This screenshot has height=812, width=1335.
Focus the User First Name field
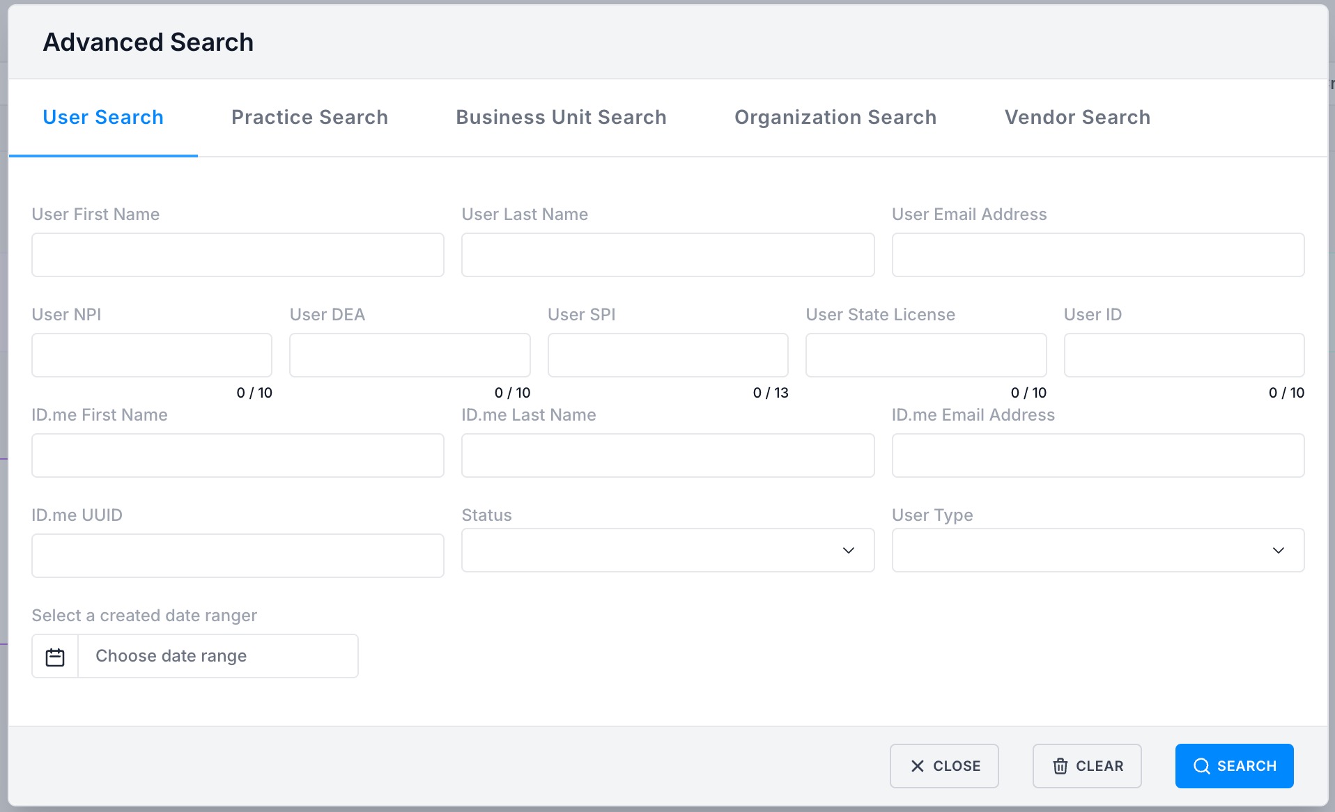click(x=238, y=255)
